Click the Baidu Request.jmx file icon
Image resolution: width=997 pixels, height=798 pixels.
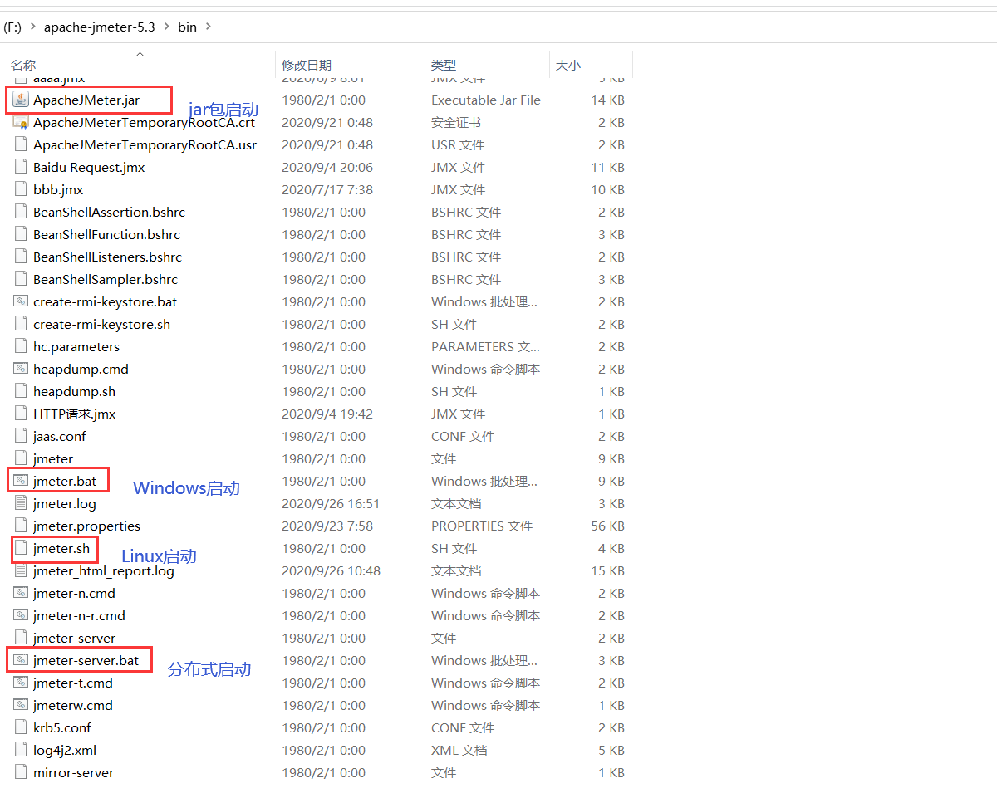(21, 167)
